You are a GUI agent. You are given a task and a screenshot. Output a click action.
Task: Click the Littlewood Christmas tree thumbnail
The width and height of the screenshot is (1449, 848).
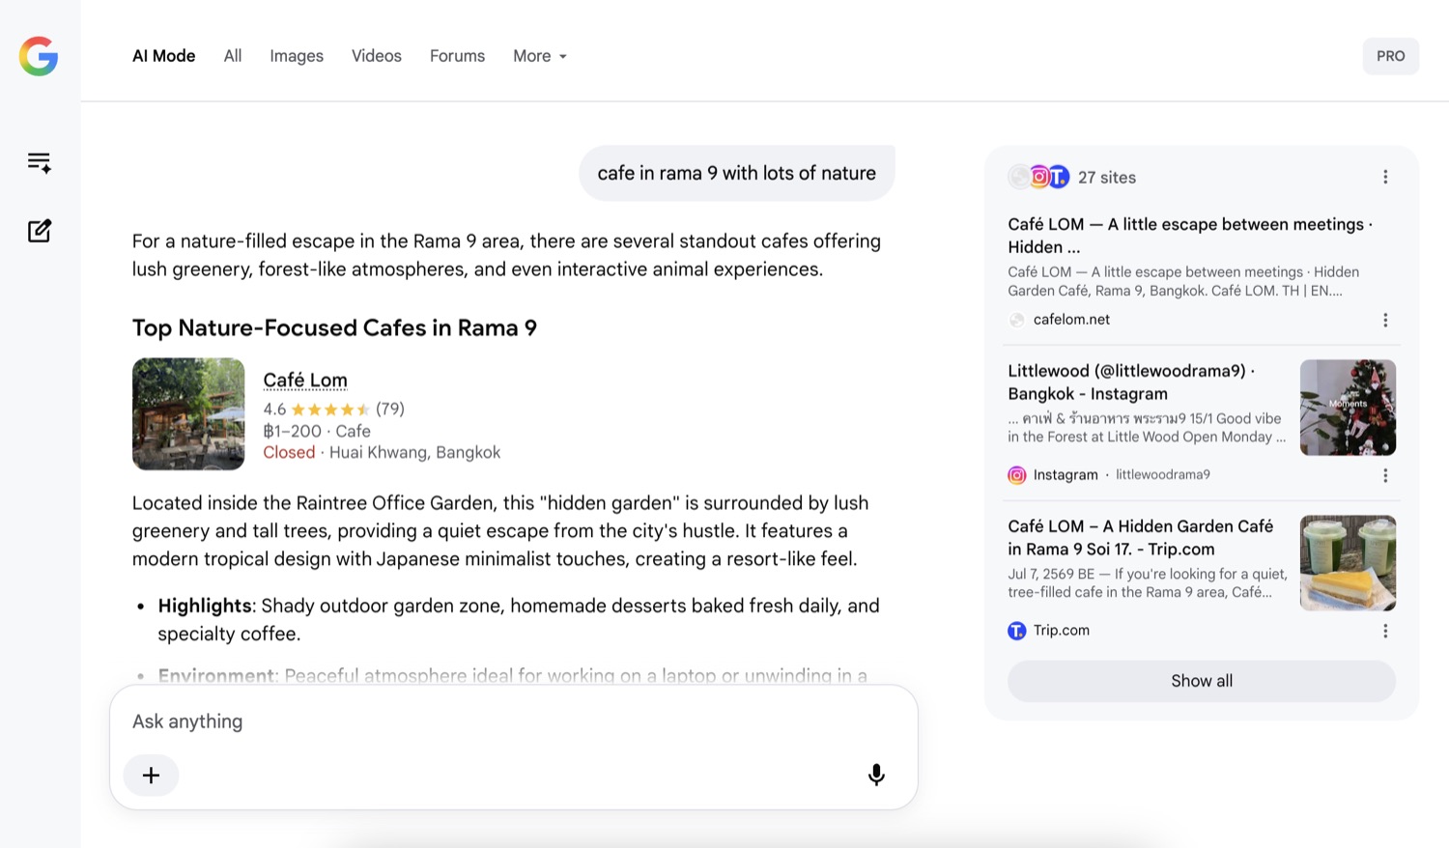pyautogui.click(x=1348, y=408)
